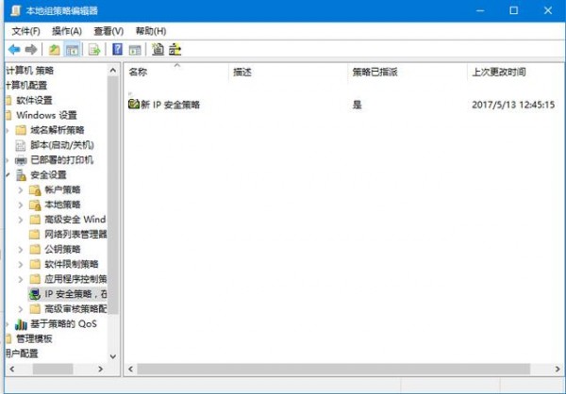The width and height of the screenshot is (566, 394).
Task: Sort by the 名称 column header
Action: (139, 72)
